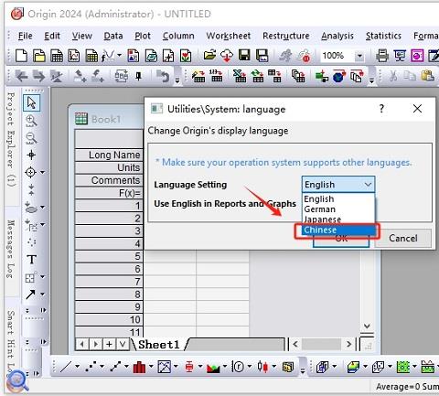Screen dimensions: 439x396
Task: Click the Save Template icon
Action: pyautogui.click(x=262, y=56)
